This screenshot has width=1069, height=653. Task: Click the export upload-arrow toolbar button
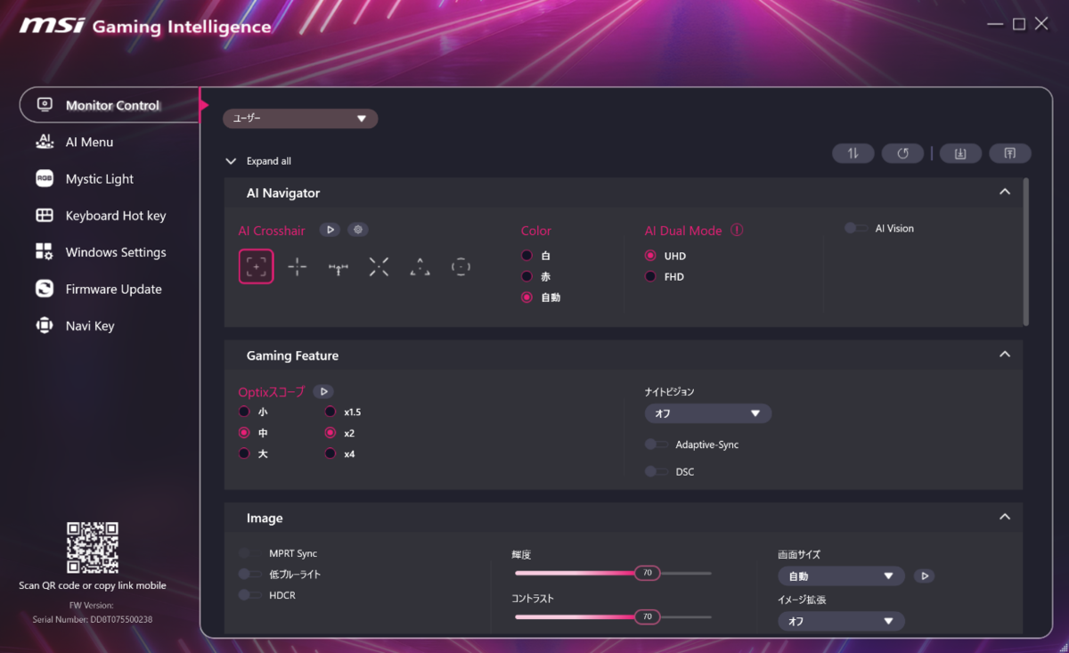click(1010, 153)
